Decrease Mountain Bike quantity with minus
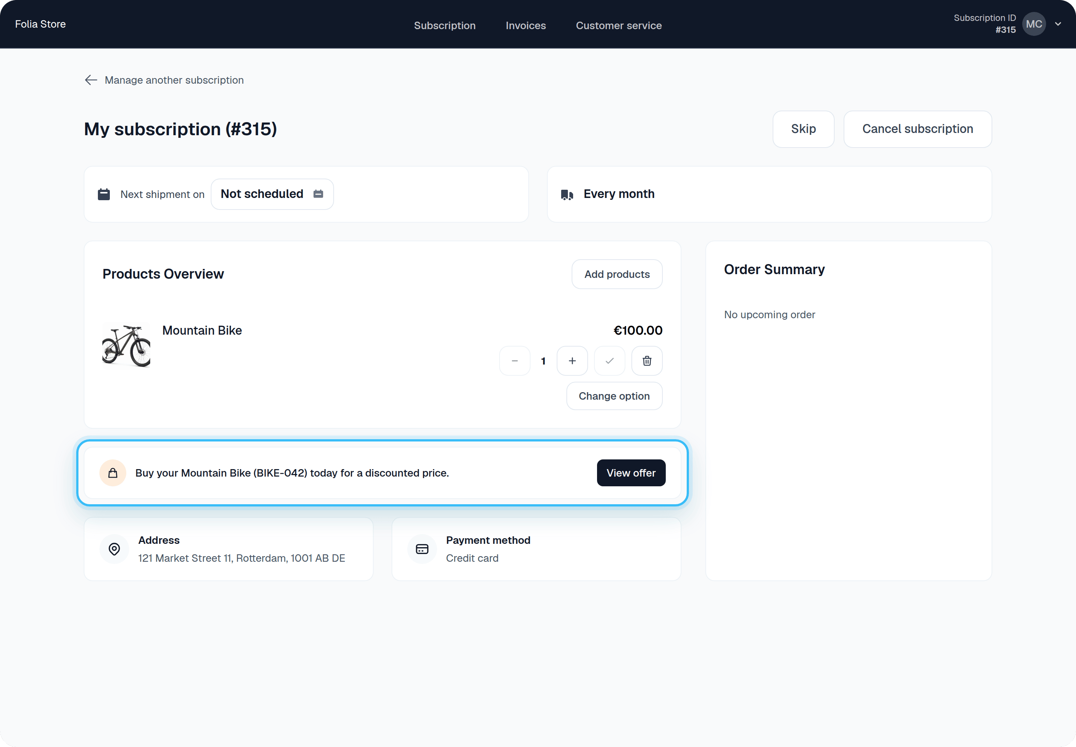 coord(514,361)
